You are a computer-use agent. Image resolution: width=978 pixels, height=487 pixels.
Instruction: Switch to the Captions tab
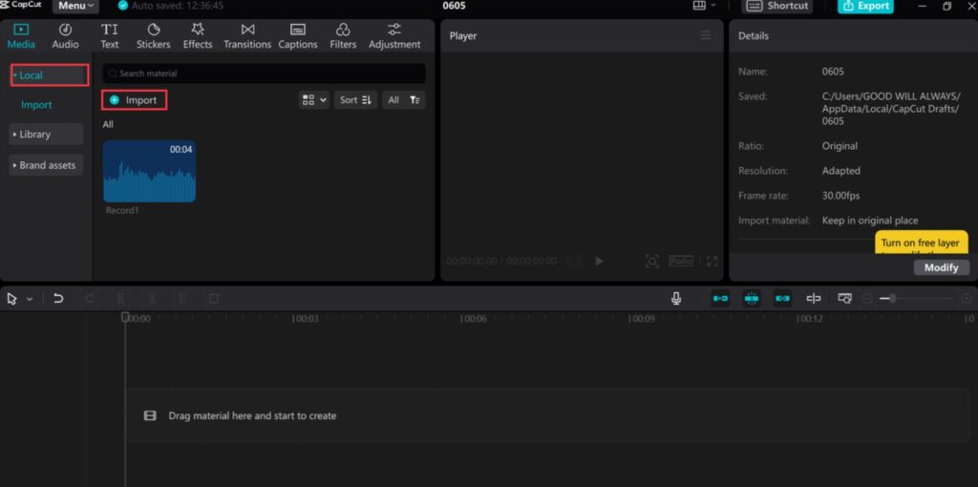[x=297, y=36]
